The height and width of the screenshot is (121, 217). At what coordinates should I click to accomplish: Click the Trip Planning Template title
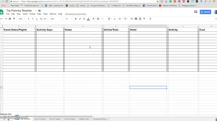pos(19,10)
